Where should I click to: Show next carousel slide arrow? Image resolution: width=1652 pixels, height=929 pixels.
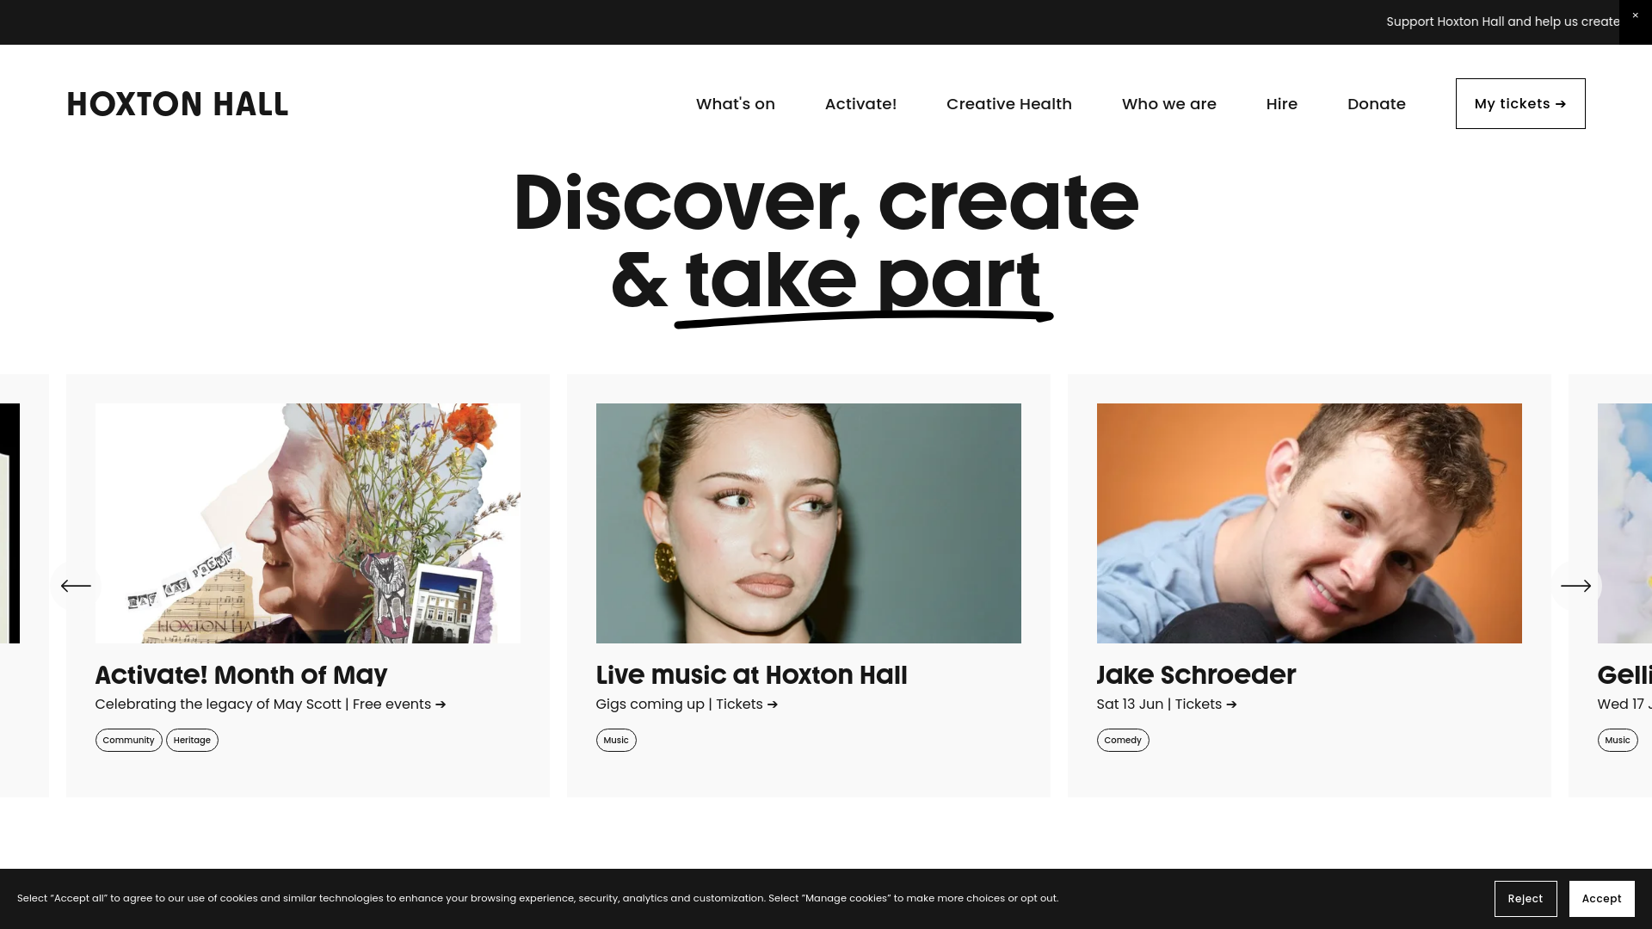pyautogui.click(x=1576, y=586)
